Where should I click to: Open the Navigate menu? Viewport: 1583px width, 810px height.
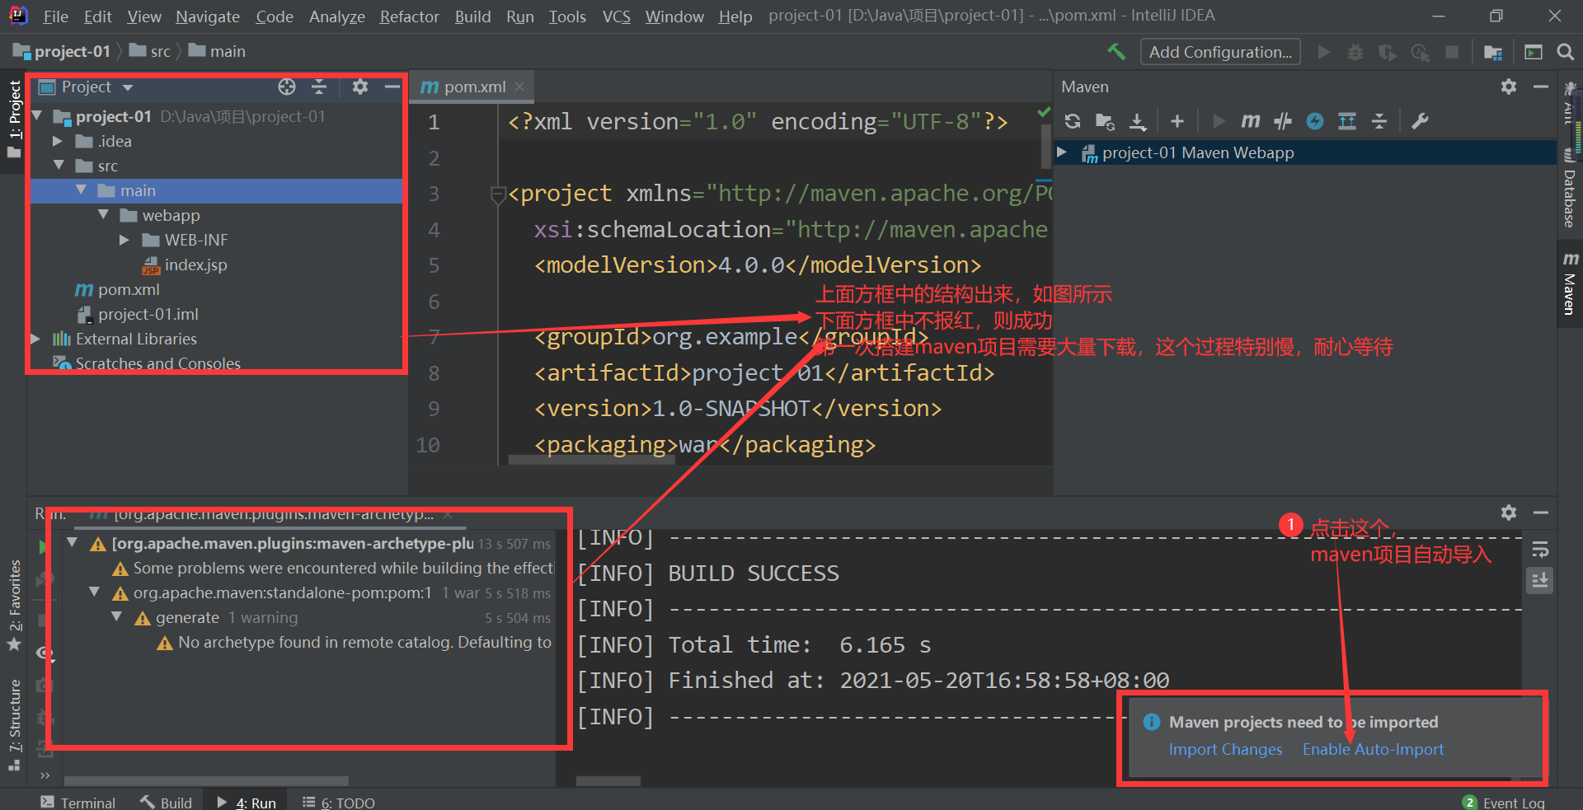208,16
